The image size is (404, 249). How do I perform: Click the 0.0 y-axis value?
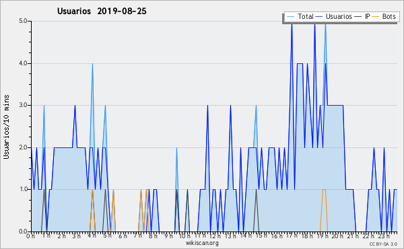(x=23, y=232)
